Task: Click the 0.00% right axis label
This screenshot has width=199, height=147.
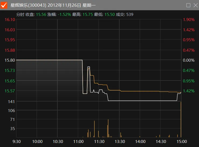Action: [188, 60]
